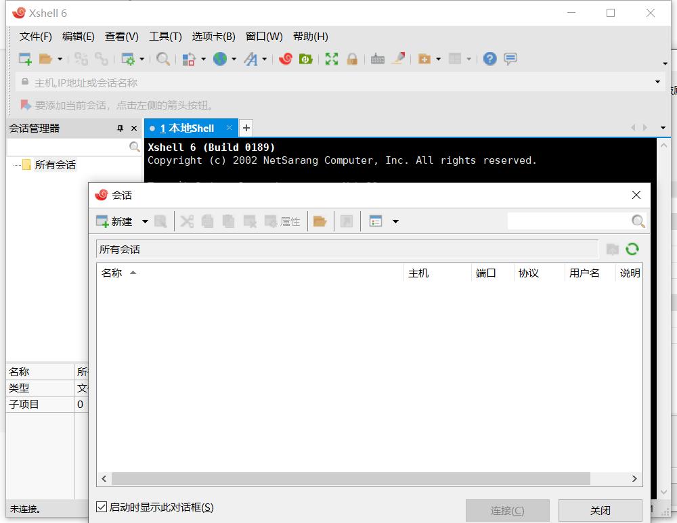This screenshot has width=677, height=523.
Task: Click the padlock lock-screen icon in toolbar
Action: tap(352, 59)
